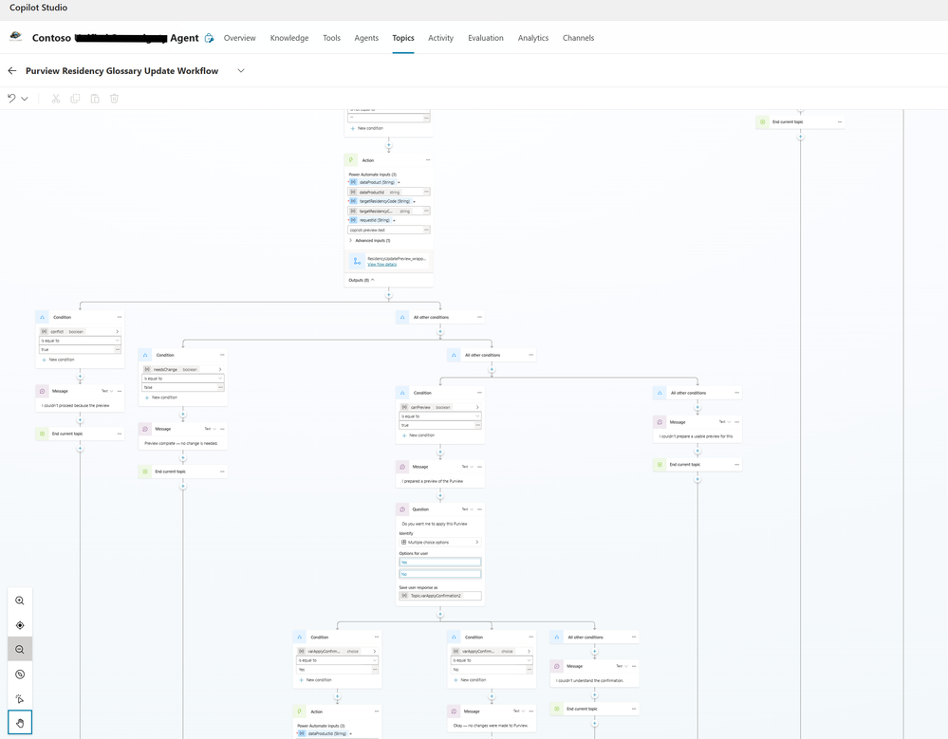Click 'I couldn't prepare a usable preview' message
The image size is (948, 739).
pos(696,435)
